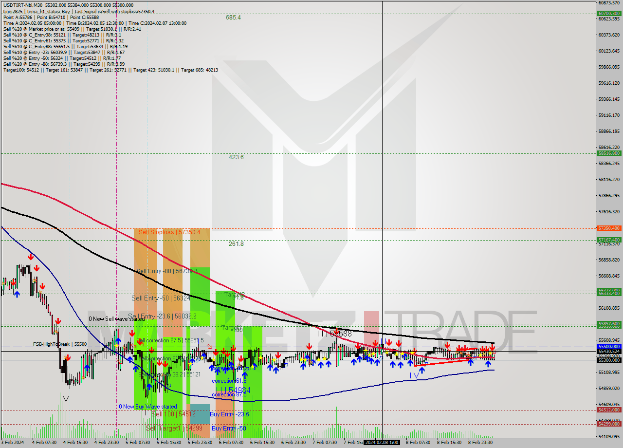Click the 685.4 Fibonacci level label

coord(233,18)
